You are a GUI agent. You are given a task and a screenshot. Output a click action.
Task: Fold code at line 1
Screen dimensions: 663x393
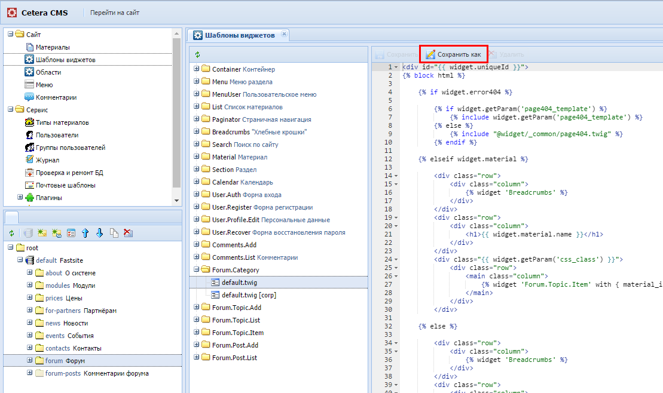coord(396,67)
